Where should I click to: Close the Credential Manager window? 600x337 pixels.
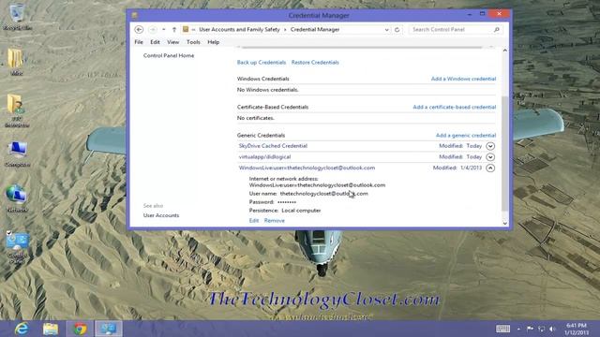(499, 14)
